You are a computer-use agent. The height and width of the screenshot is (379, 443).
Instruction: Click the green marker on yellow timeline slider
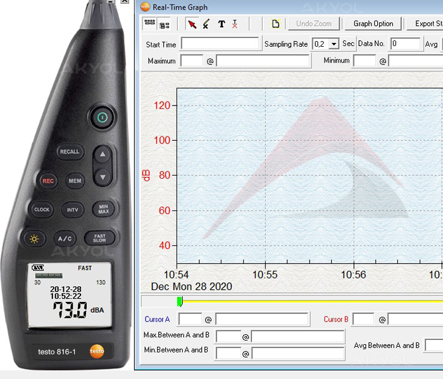click(x=180, y=302)
